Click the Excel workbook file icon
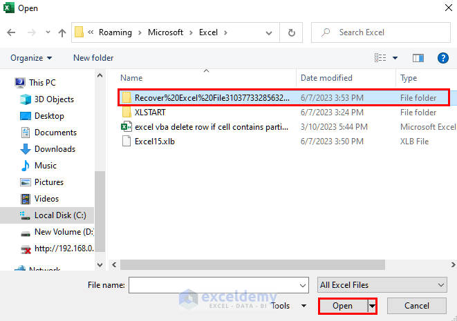The width and height of the screenshot is (457, 321). click(x=127, y=127)
